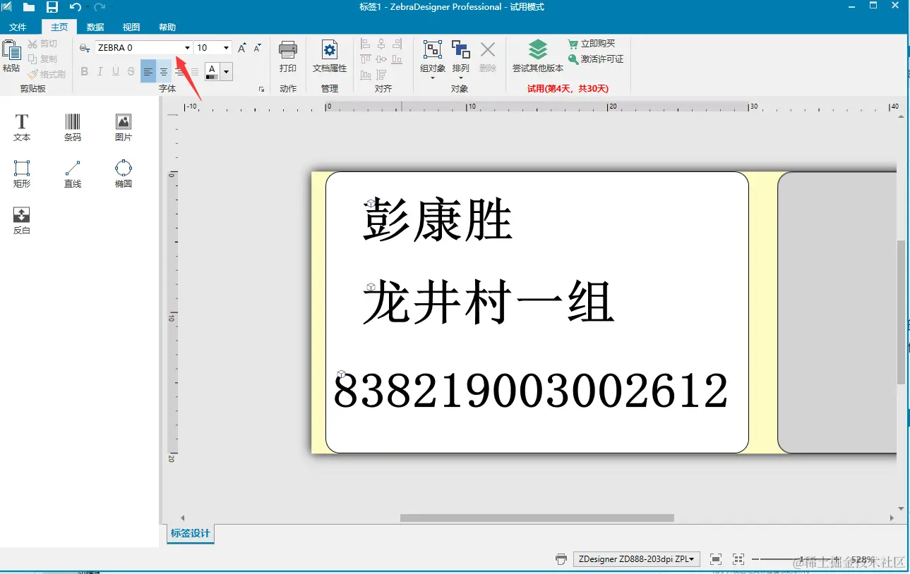Click the zoom-to-objects icon in status bar

click(738, 559)
